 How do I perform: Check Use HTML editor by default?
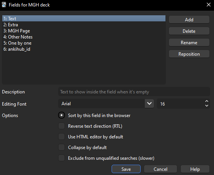[62, 136]
